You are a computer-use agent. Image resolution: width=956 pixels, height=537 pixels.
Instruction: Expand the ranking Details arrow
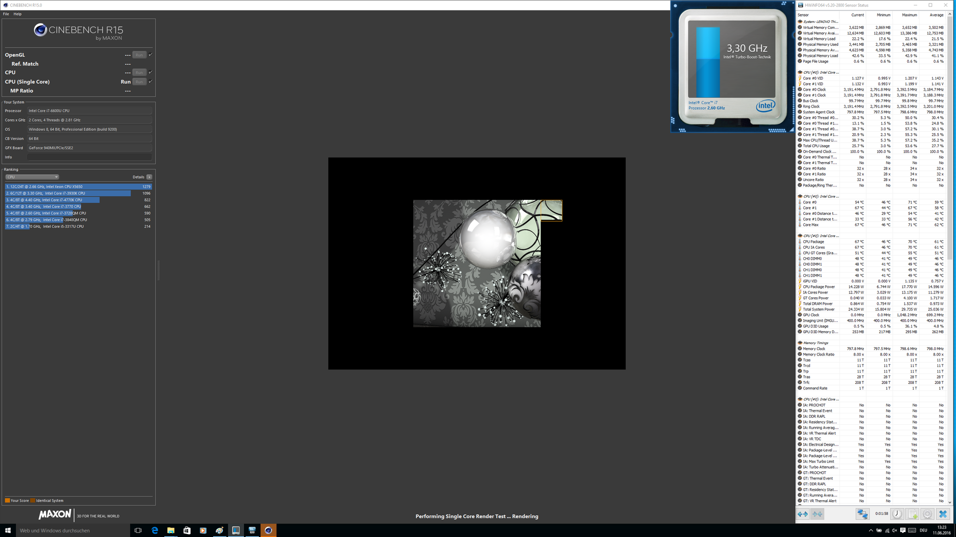pyautogui.click(x=149, y=177)
